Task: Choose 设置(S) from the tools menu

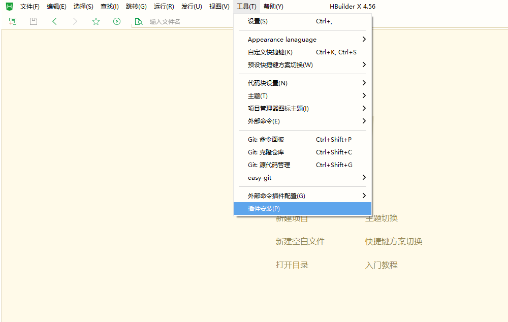Action: [303, 21]
